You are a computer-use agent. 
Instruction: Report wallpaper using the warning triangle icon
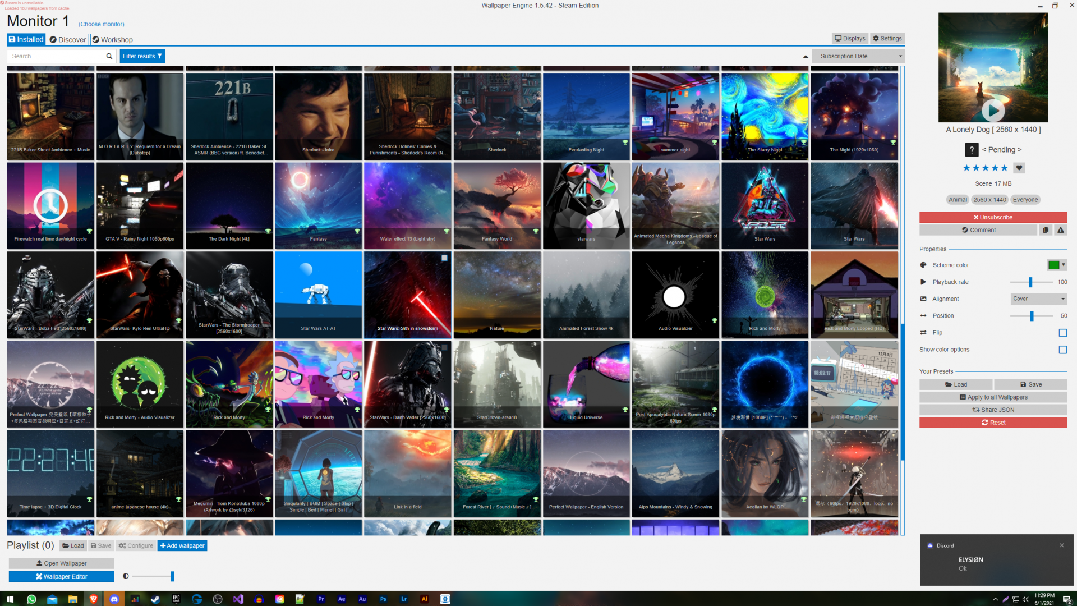[1061, 230]
